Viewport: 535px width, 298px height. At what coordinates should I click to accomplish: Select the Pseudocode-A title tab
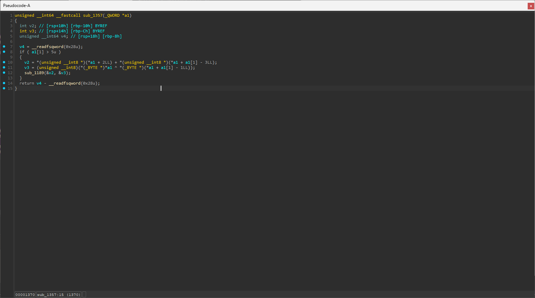pyautogui.click(x=17, y=6)
